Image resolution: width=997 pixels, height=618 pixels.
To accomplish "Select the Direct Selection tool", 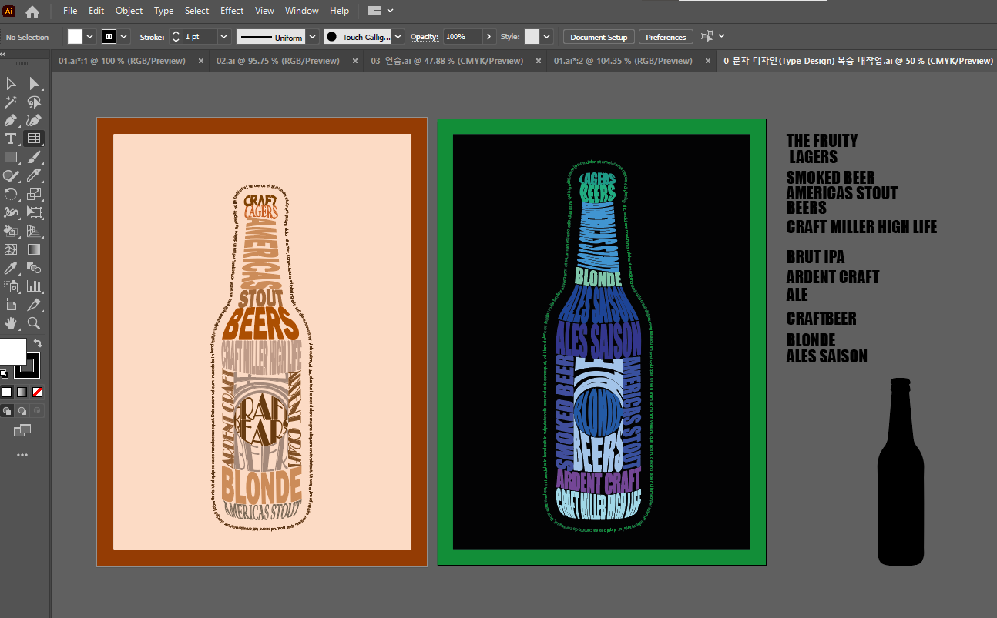I will (x=34, y=83).
